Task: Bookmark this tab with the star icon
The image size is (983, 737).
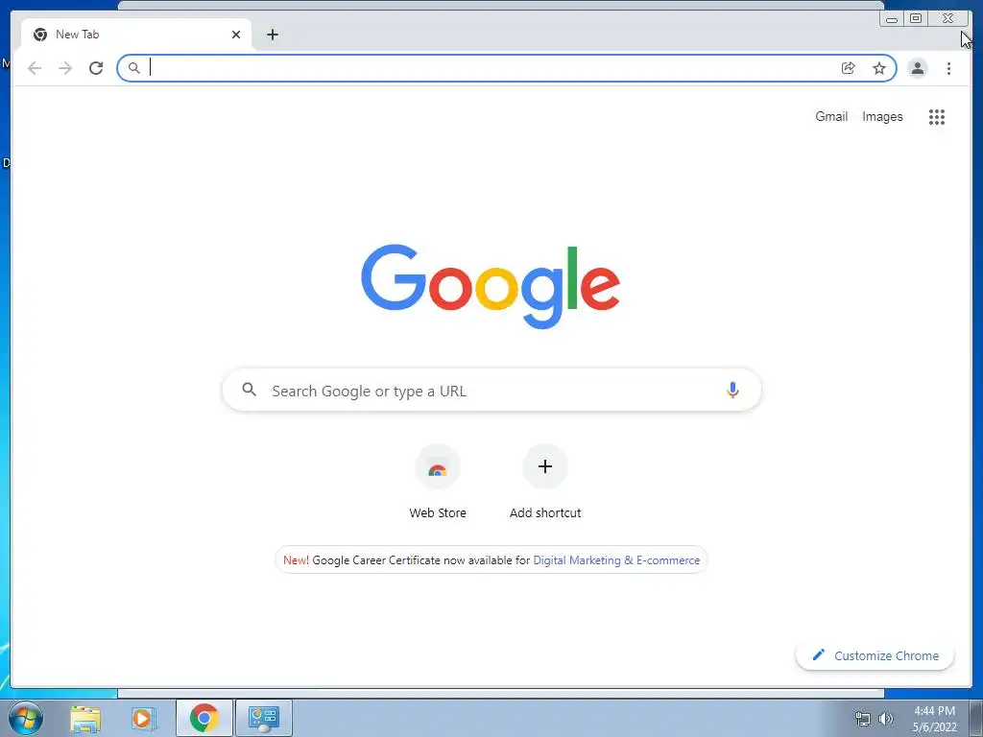Action: point(879,68)
